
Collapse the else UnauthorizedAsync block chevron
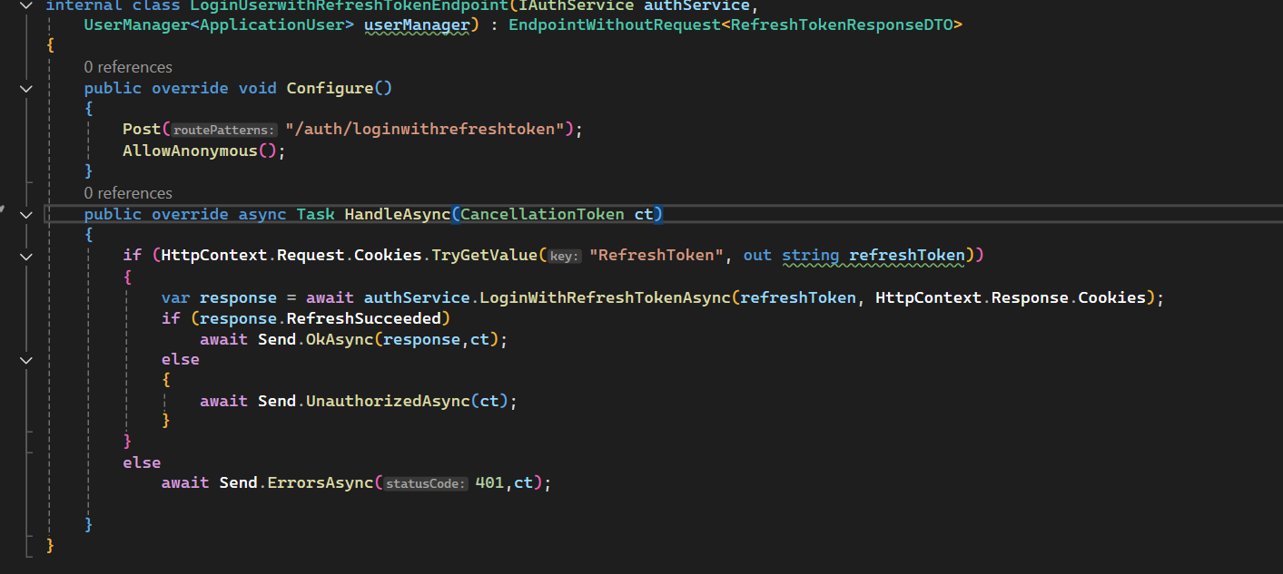pos(25,360)
